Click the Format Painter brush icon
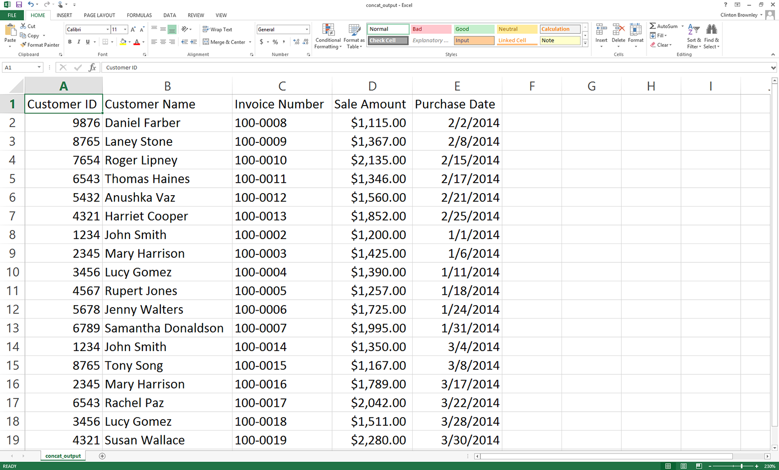This screenshot has height=470, width=779. (x=23, y=45)
